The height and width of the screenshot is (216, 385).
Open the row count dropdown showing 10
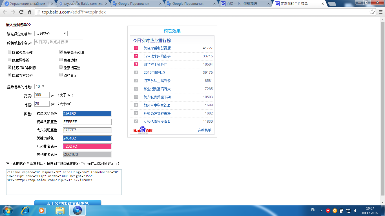click(x=40, y=87)
